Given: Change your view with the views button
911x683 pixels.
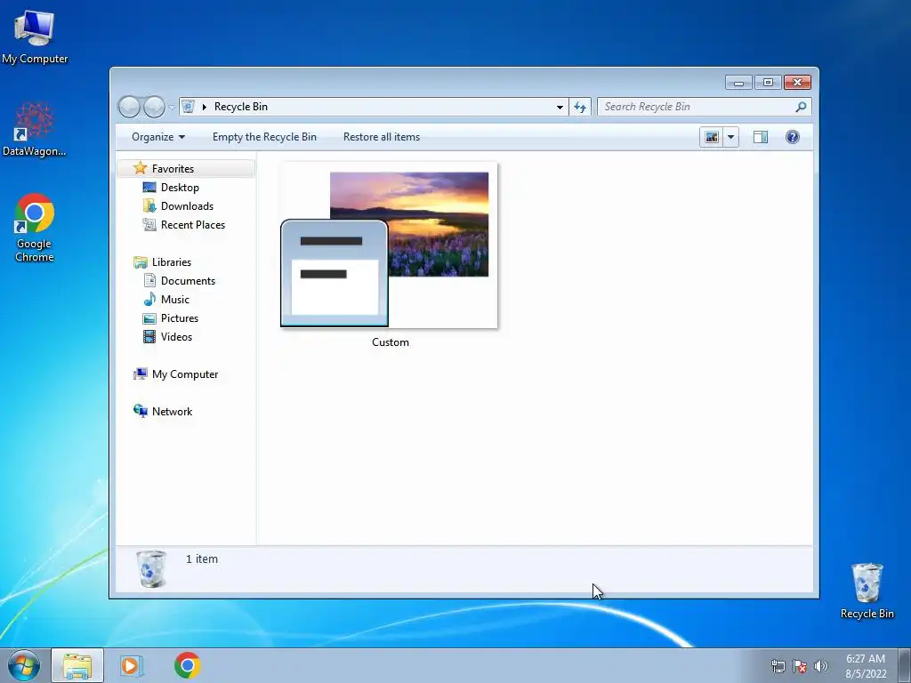Looking at the screenshot, I should [711, 137].
